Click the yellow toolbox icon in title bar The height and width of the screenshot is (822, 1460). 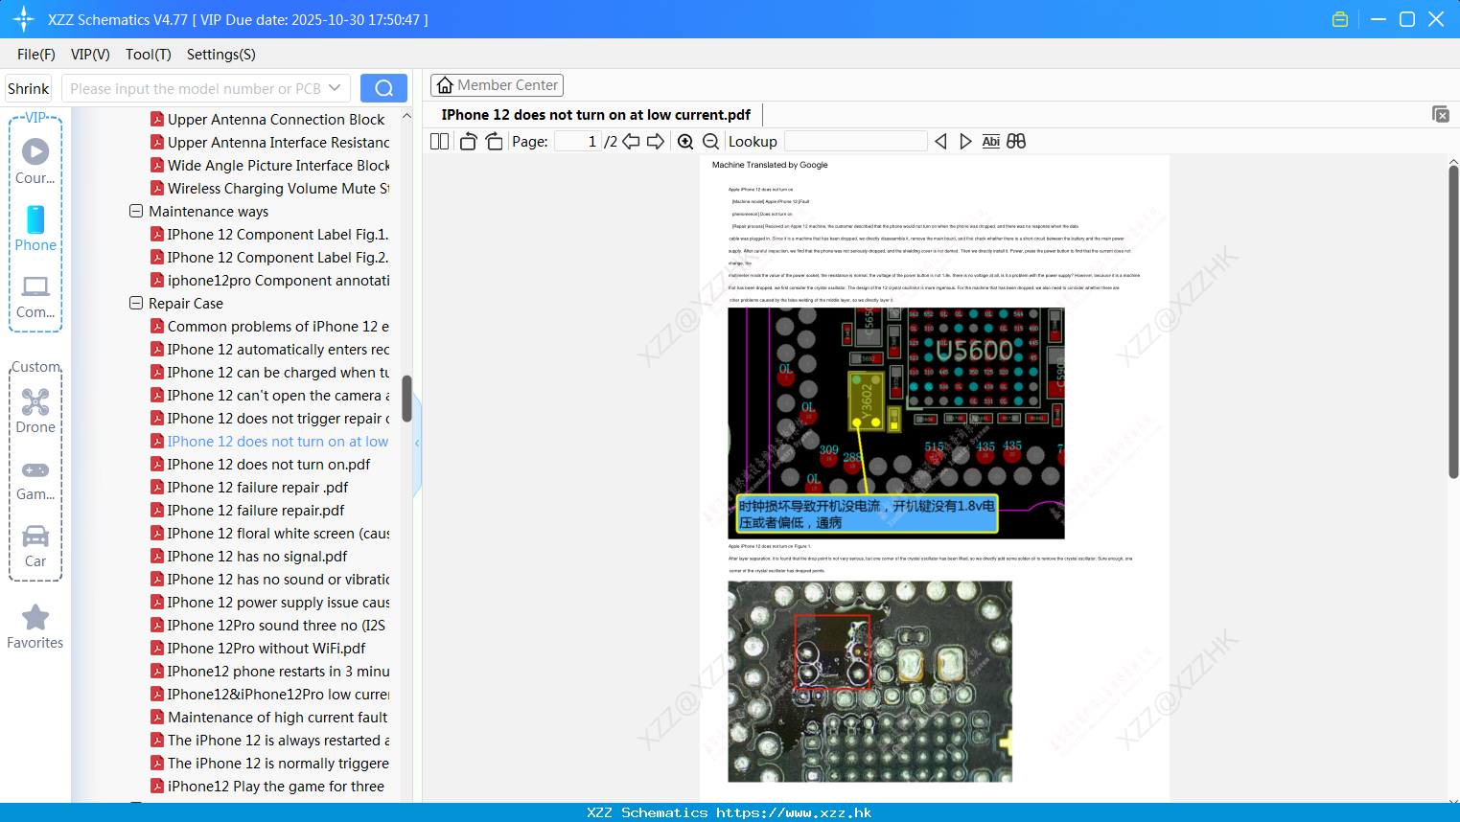click(1340, 19)
